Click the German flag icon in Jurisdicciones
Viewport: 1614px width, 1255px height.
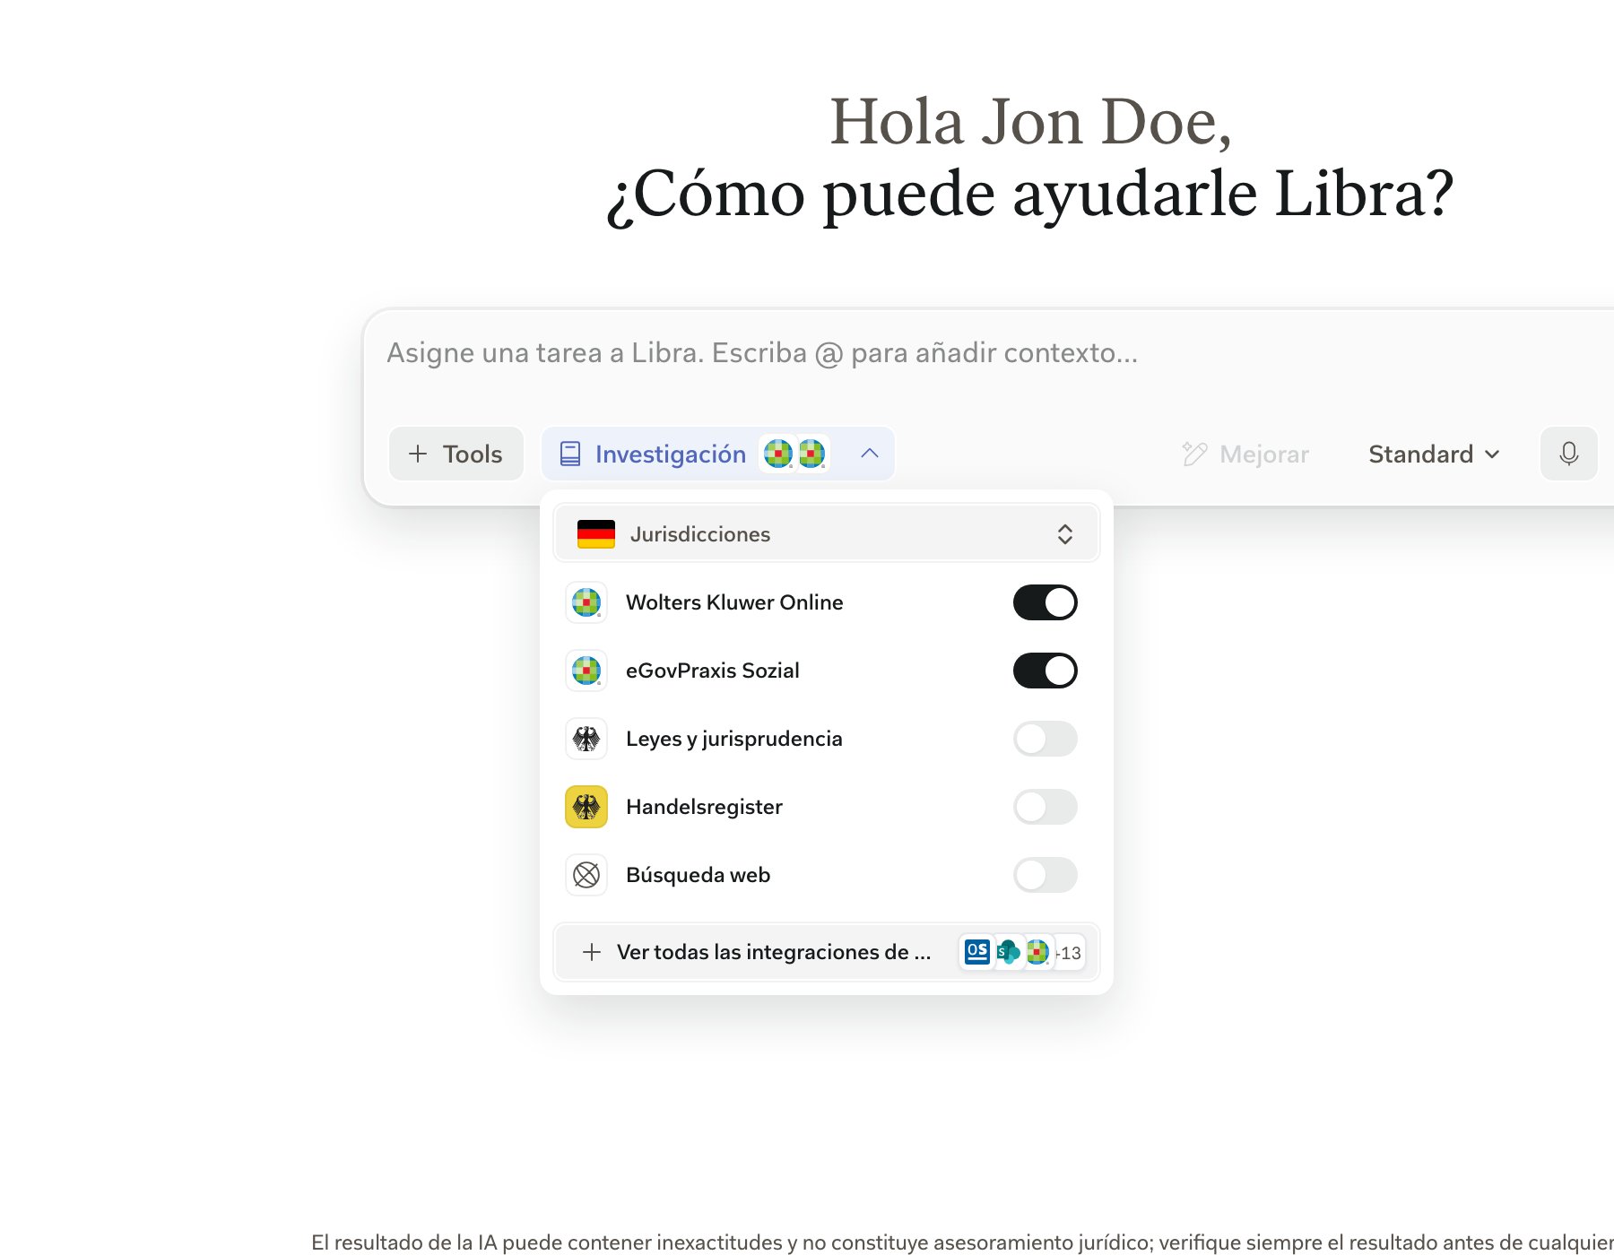point(596,534)
